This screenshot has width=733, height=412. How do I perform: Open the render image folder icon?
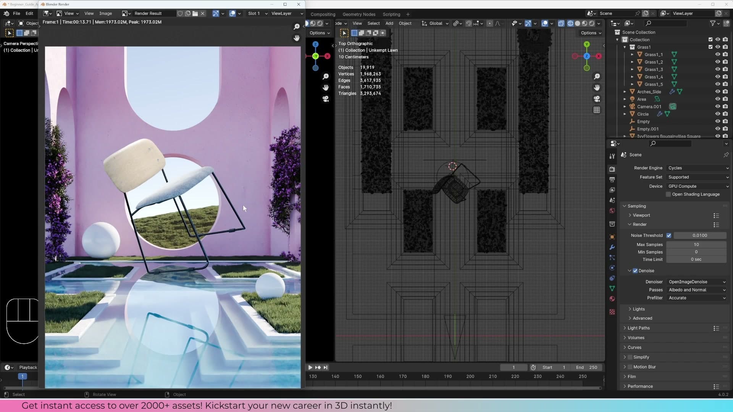click(195, 13)
